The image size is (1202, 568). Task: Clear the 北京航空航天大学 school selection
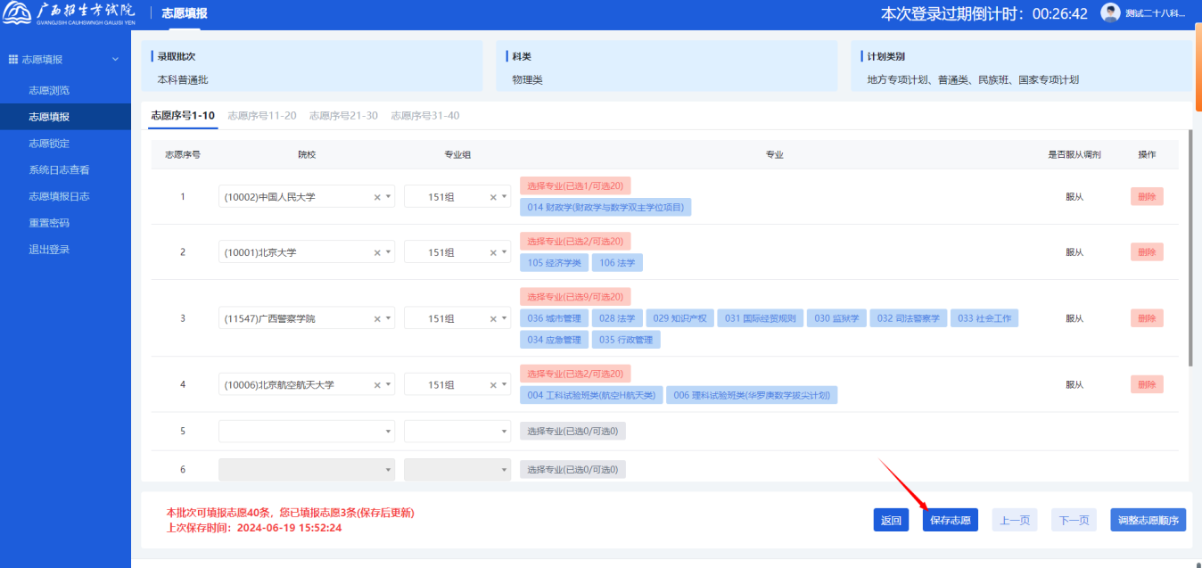coord(376,385)
